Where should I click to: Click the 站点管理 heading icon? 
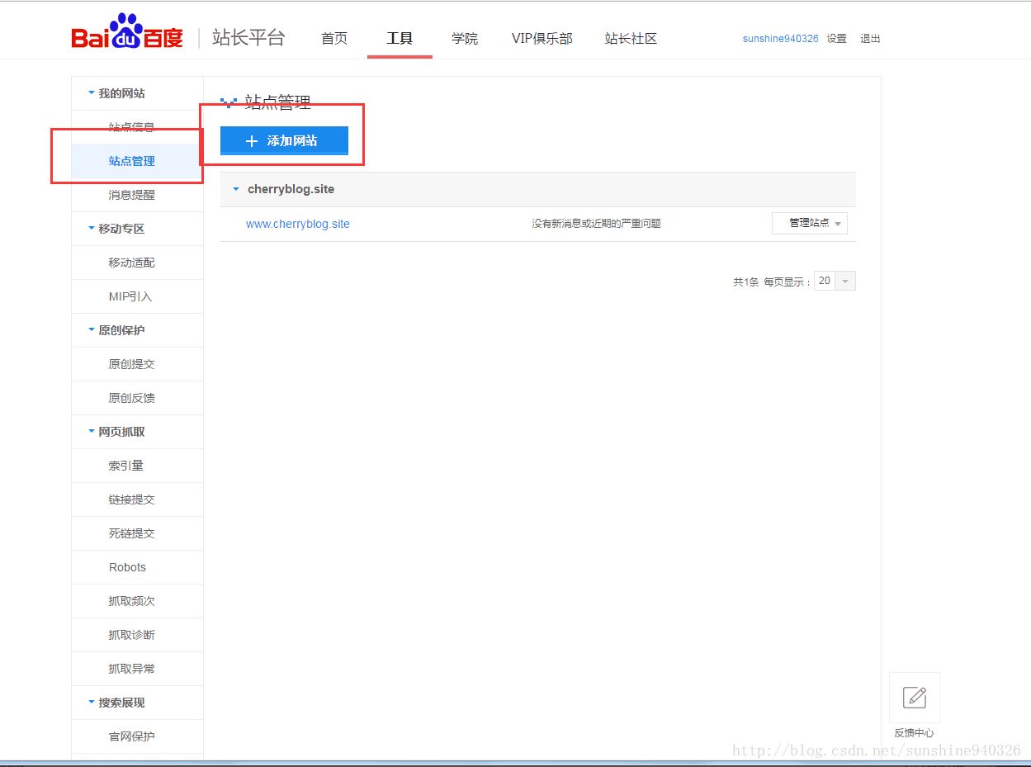(x=229, y=102)
